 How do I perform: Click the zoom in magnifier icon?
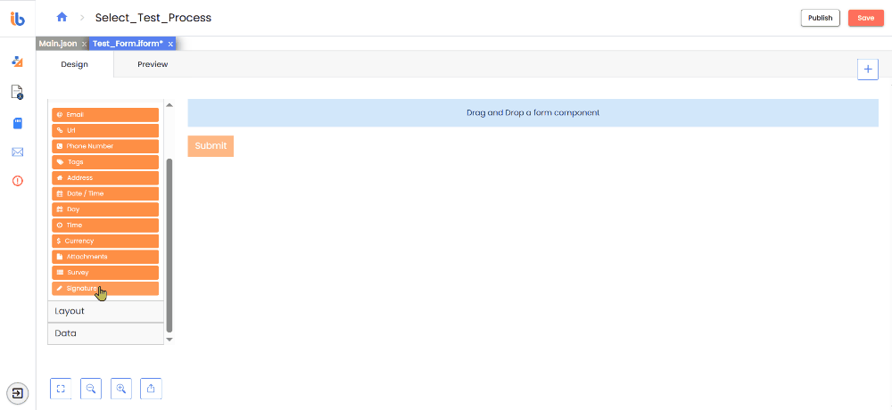tap(121, 389)
